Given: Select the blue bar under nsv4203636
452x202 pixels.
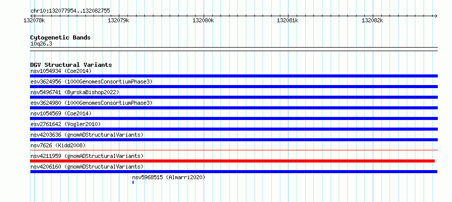Looking at the screenshot, I should pos(234,140).
